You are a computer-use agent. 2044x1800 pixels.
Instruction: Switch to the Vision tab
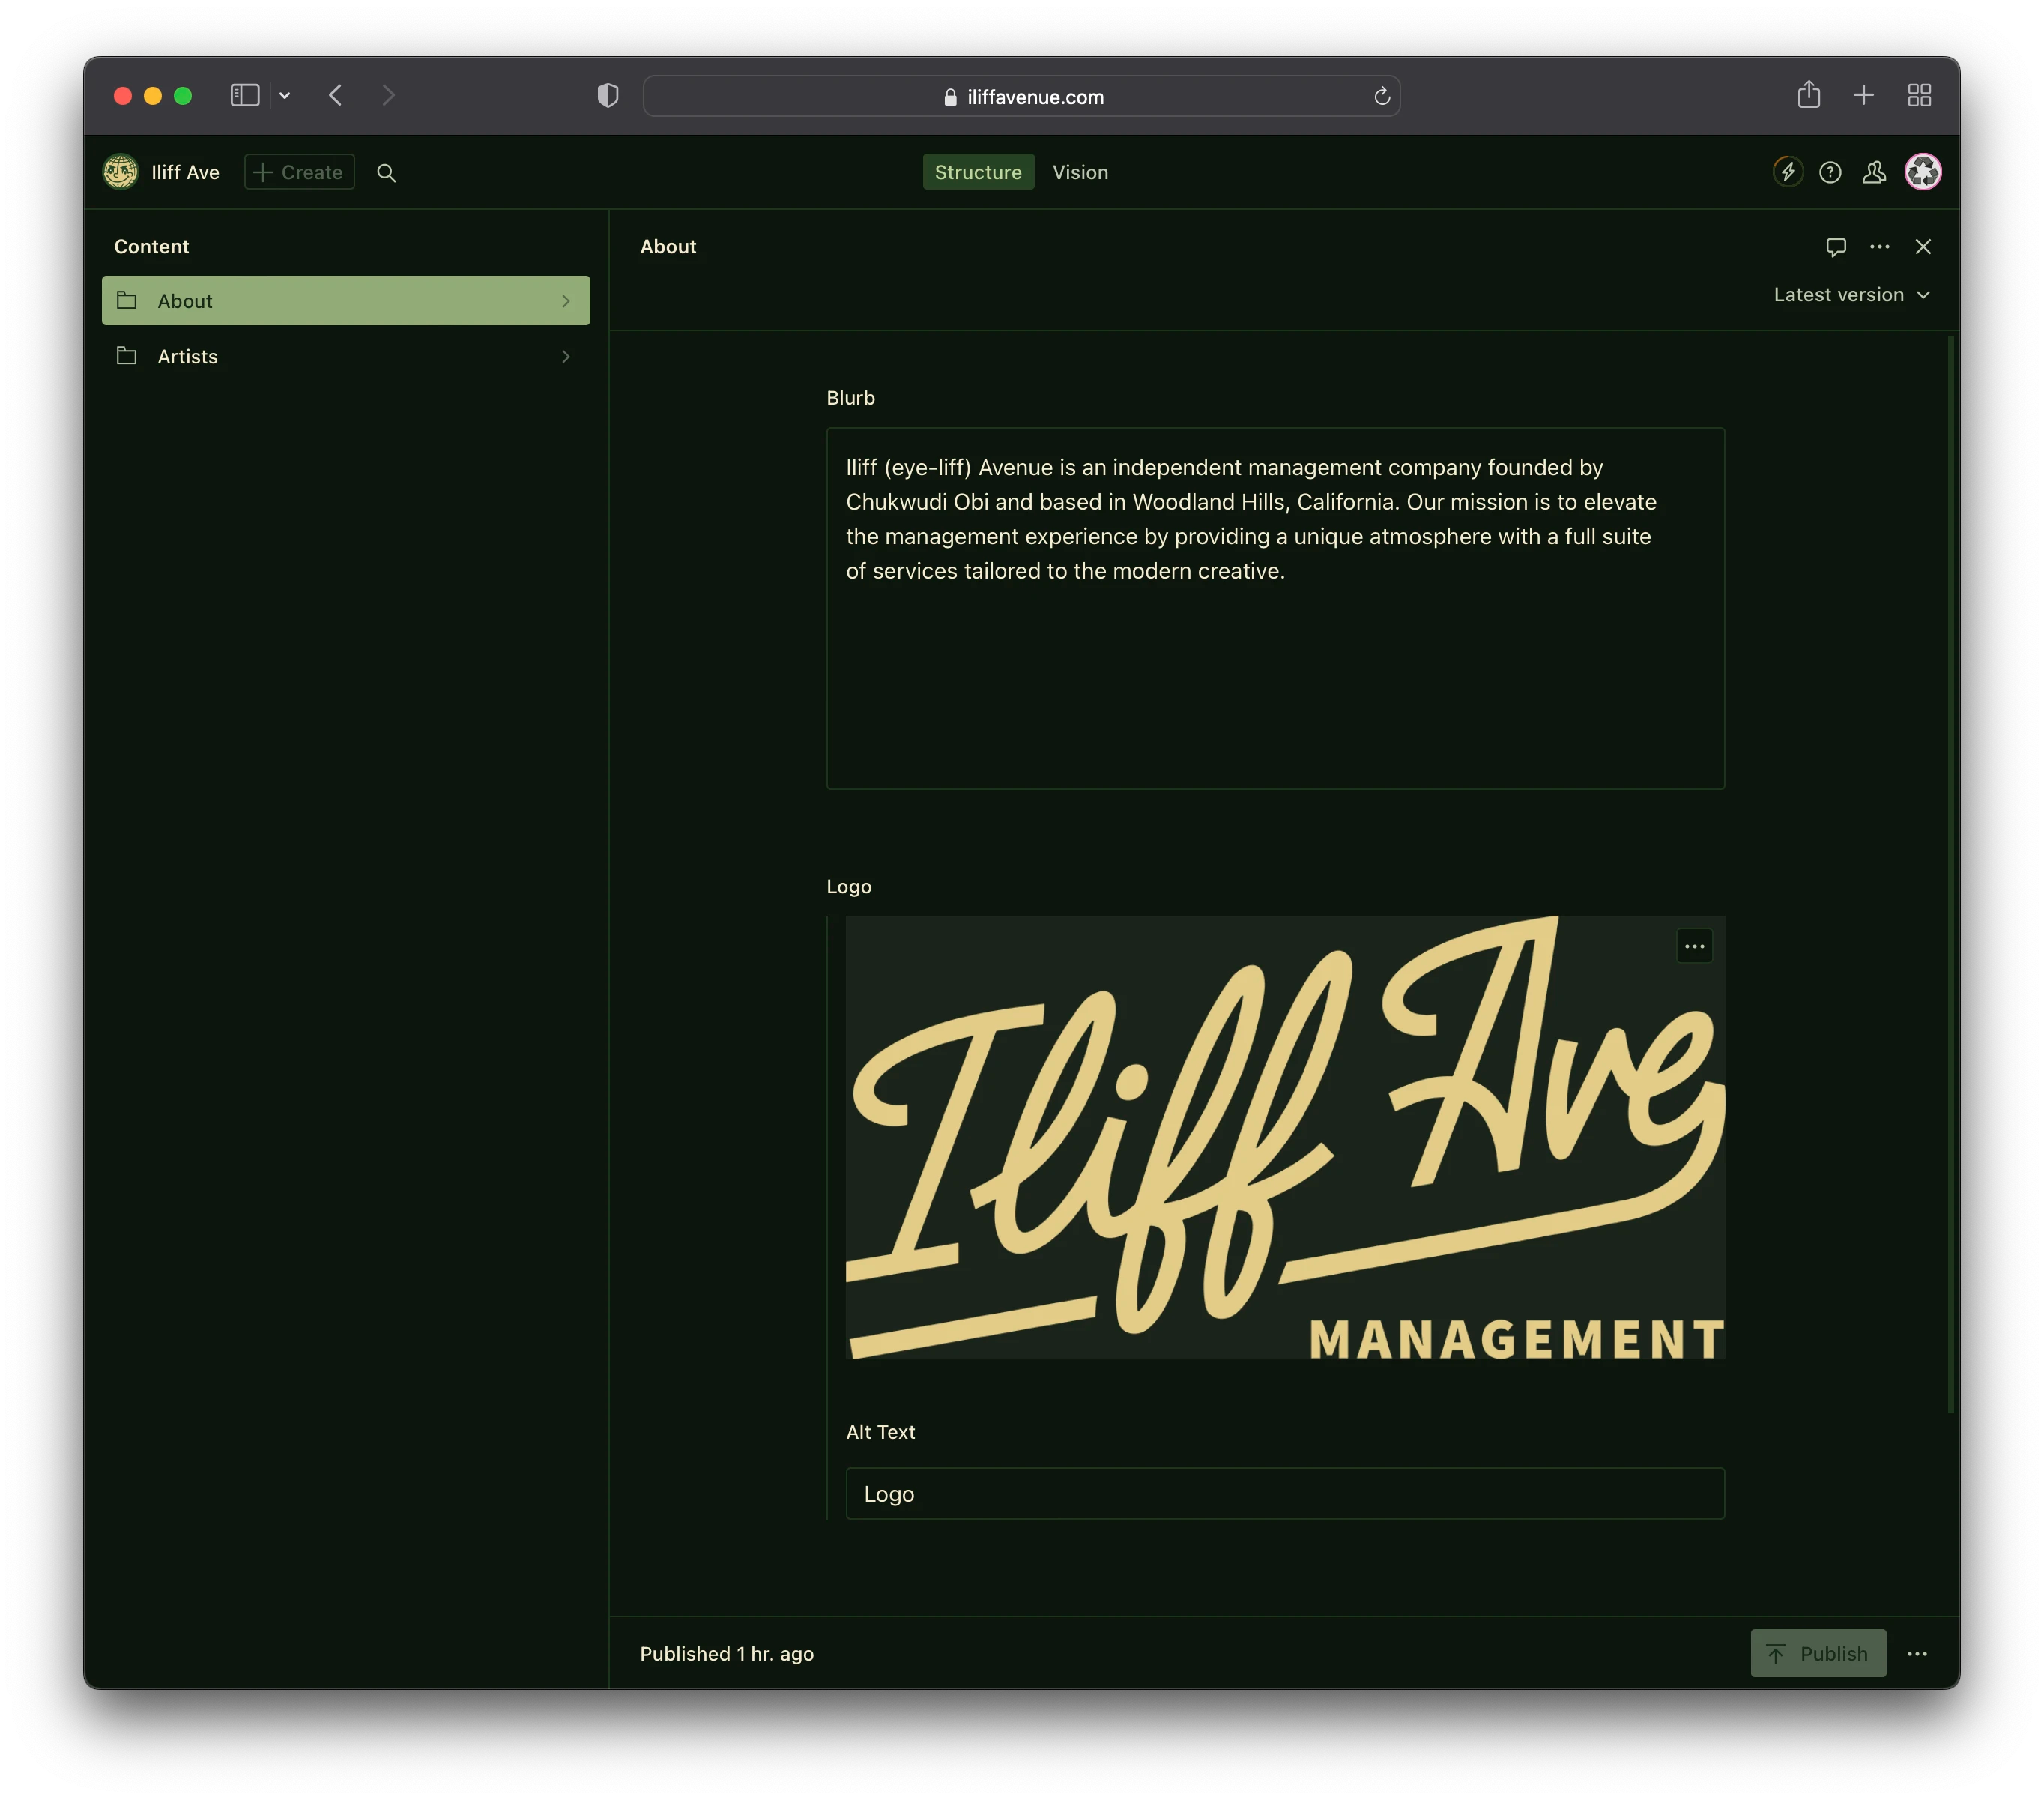point(1080,172)
